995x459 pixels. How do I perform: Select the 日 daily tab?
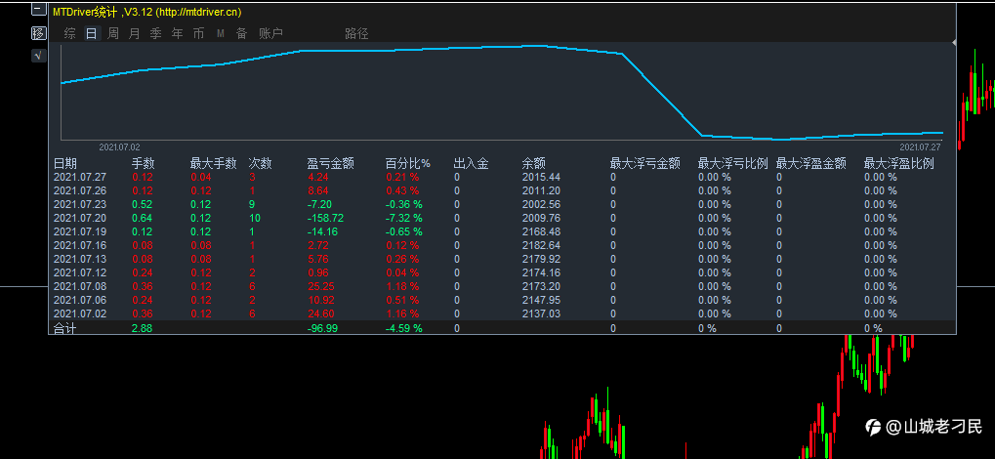pos(92,33)
